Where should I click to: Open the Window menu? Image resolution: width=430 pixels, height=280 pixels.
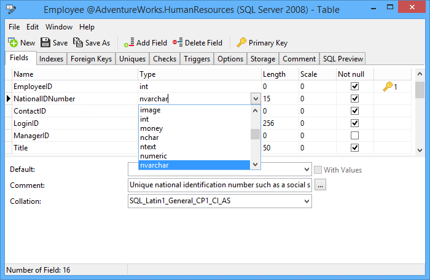[59, 27]
